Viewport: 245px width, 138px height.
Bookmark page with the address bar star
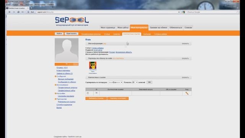(x=179, y=12)
